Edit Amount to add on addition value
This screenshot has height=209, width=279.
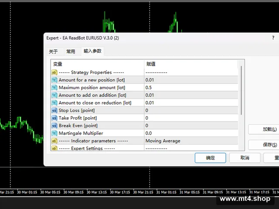coord(191,95)
